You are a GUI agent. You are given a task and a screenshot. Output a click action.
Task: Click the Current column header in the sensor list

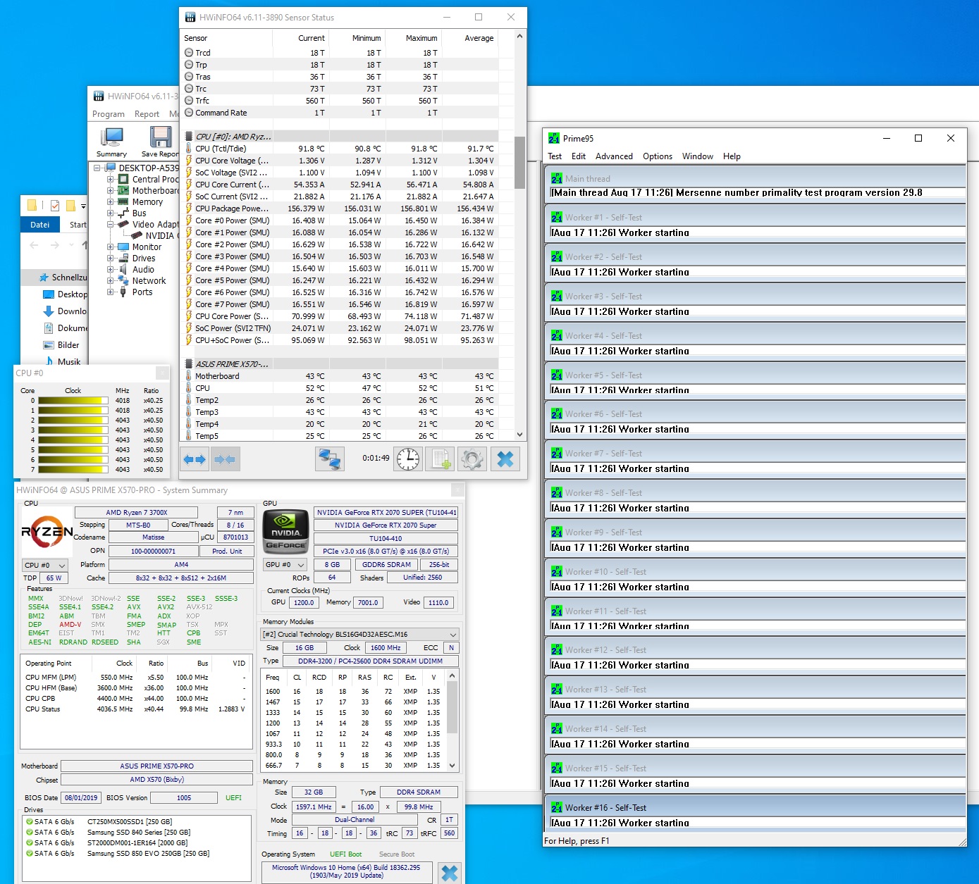click(x=301, y=38)
